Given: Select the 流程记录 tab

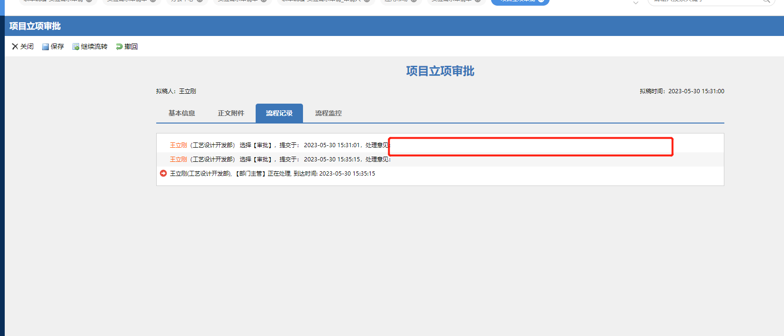Looking at the screenshot, I should point(279,113).
